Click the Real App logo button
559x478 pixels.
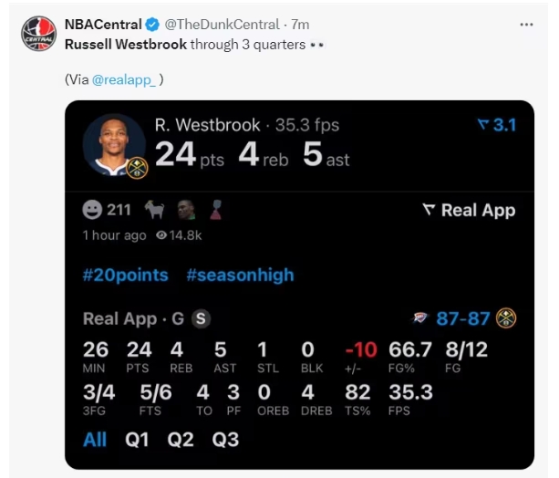[469, 210]
